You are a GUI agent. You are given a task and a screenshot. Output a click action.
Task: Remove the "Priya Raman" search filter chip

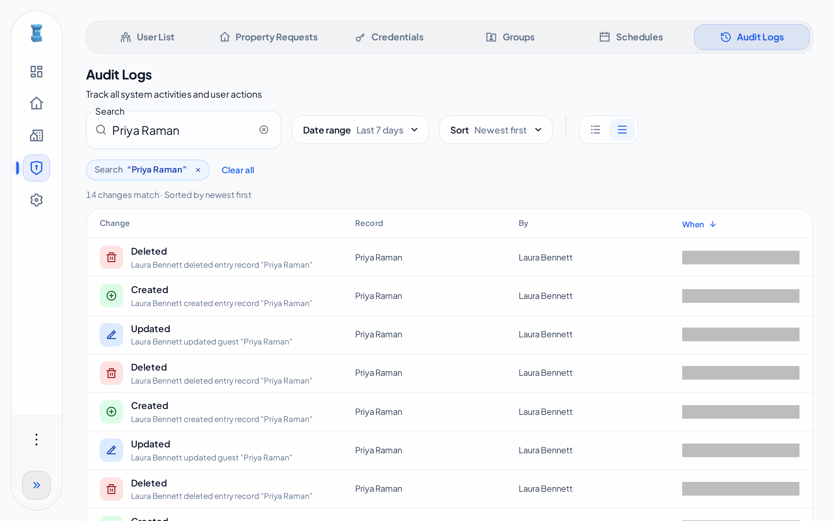[x=198, y=170]
